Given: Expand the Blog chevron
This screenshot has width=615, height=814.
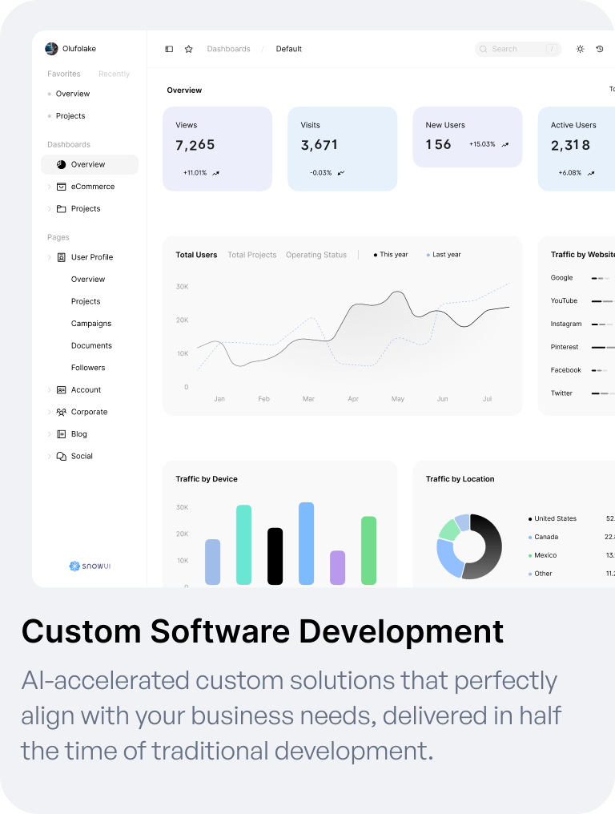Looking at the screenshot, I should click(x=50, y=434).
